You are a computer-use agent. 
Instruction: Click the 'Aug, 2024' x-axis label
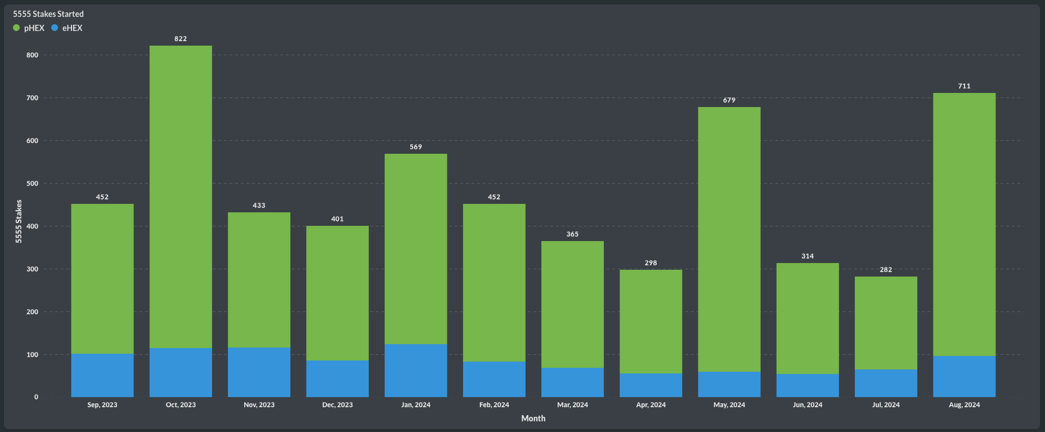tap(964, 405)
